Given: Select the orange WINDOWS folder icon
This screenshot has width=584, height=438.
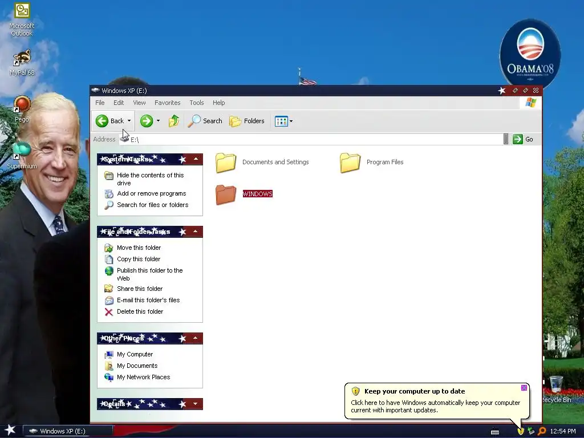Looking at the screenshot, I should pos(226,194).
